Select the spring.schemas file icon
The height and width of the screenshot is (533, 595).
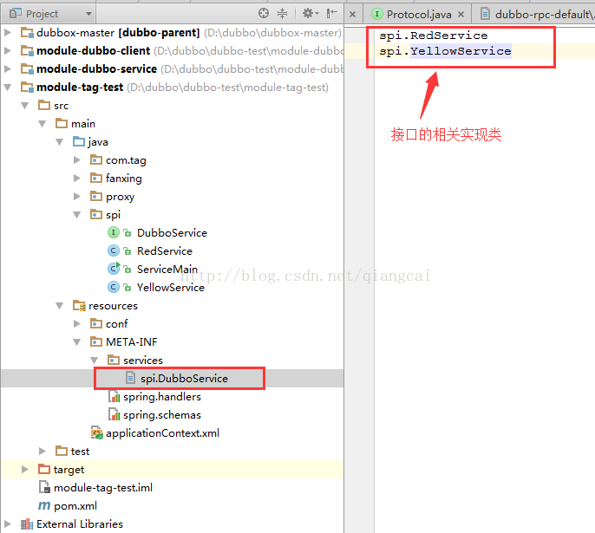pos(114,415)
